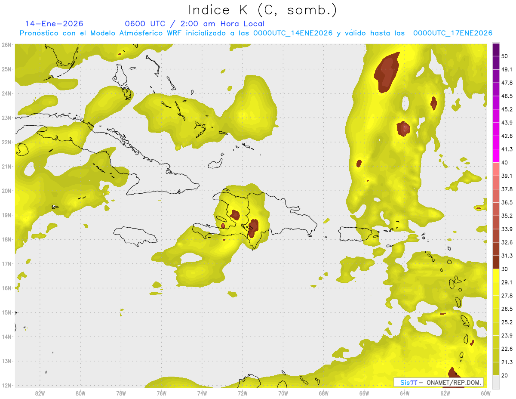Viewport: 516px width, 399px height.
Task: Click the legend value 50
Action: point(505,56)
